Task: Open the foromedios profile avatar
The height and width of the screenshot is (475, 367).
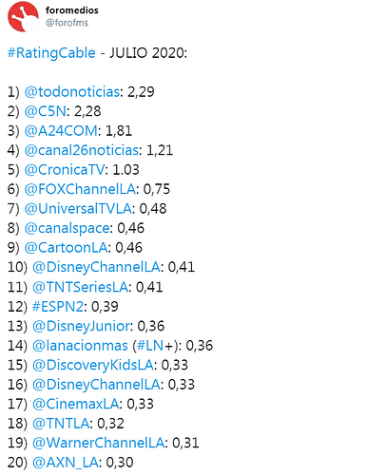Action: [x=23, y=16]
